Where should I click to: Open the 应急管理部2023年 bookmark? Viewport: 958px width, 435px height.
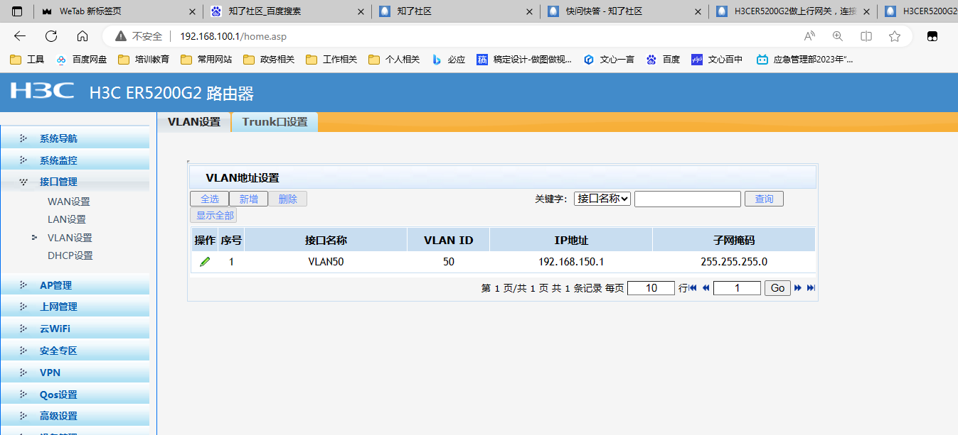pos(805,60)
